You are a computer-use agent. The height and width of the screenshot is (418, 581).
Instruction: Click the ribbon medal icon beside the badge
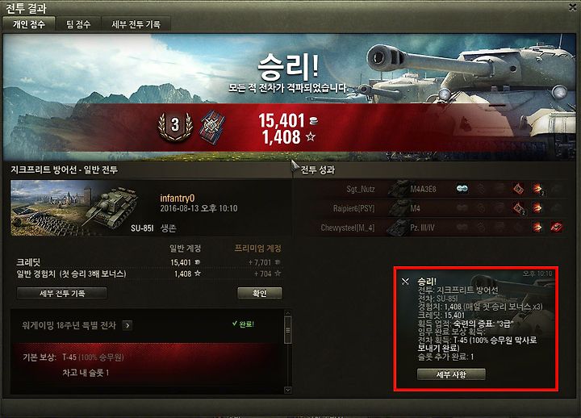click(x=212, y=127)
